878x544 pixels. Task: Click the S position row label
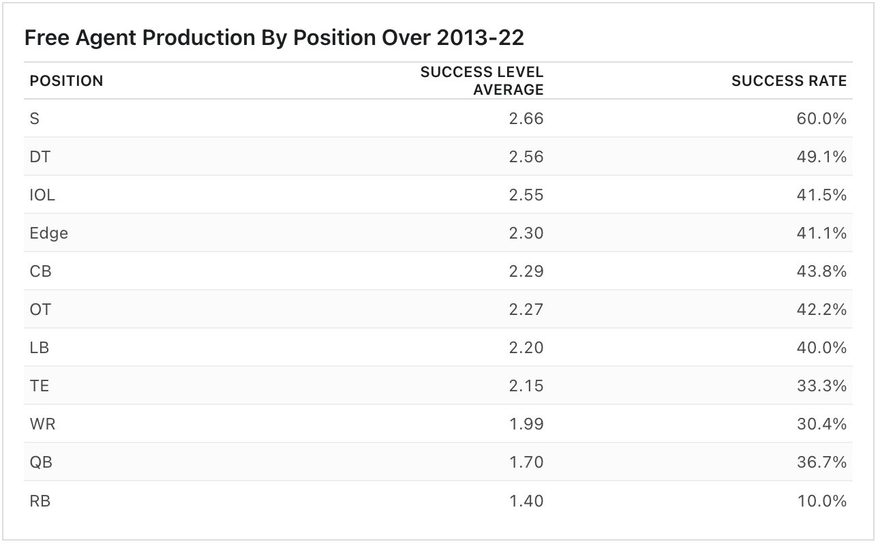click(35, 119)
